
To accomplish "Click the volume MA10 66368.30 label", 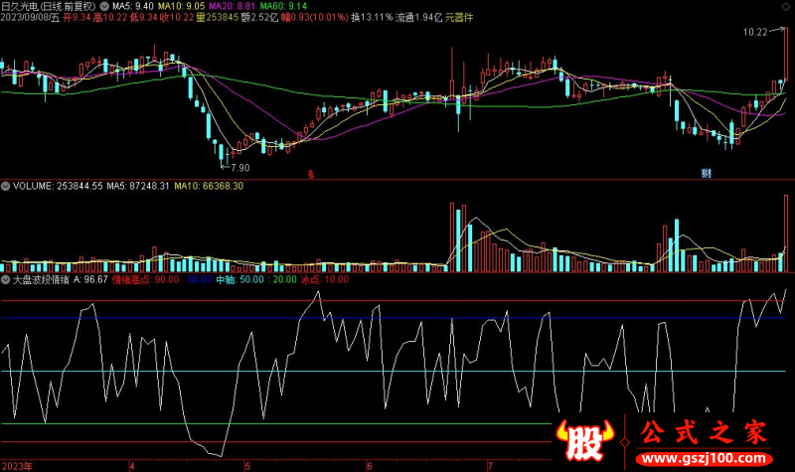I will coord(210,186).
